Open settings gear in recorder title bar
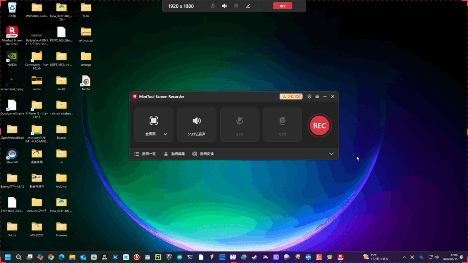Screen dimensions: 468x263 click(x=309, y=96)
